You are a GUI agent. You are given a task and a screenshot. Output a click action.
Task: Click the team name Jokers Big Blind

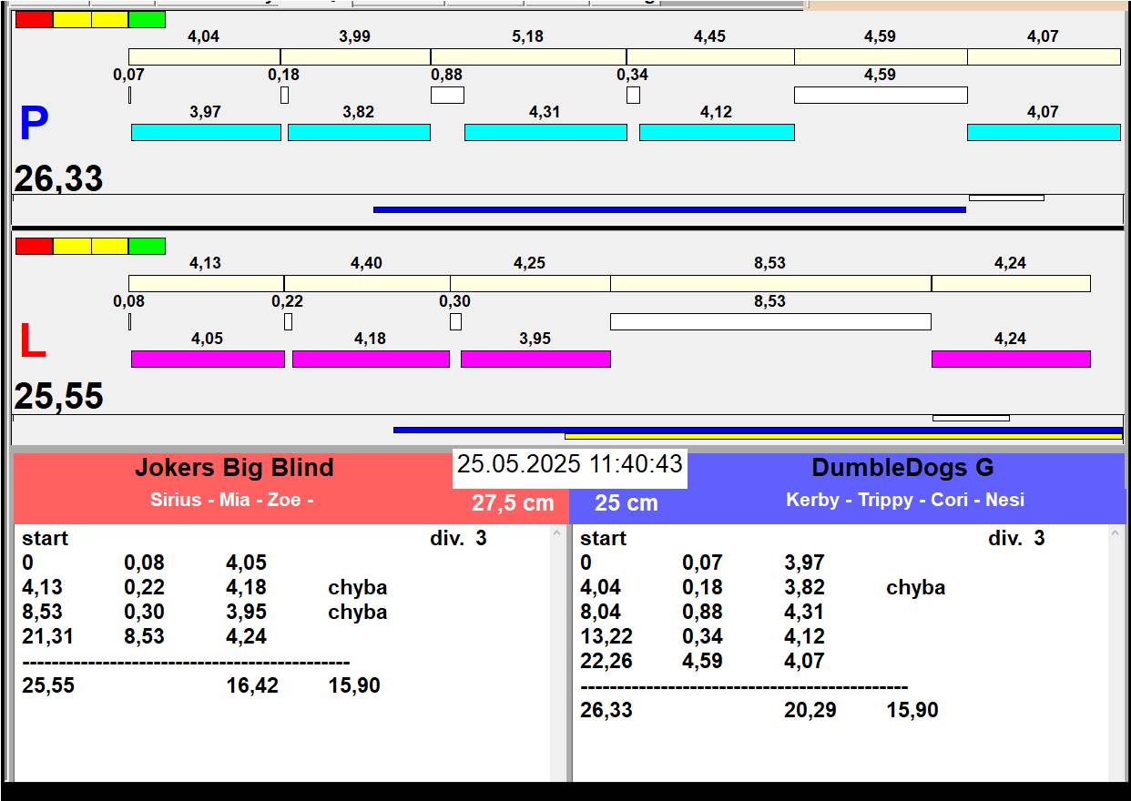[234, 468]
